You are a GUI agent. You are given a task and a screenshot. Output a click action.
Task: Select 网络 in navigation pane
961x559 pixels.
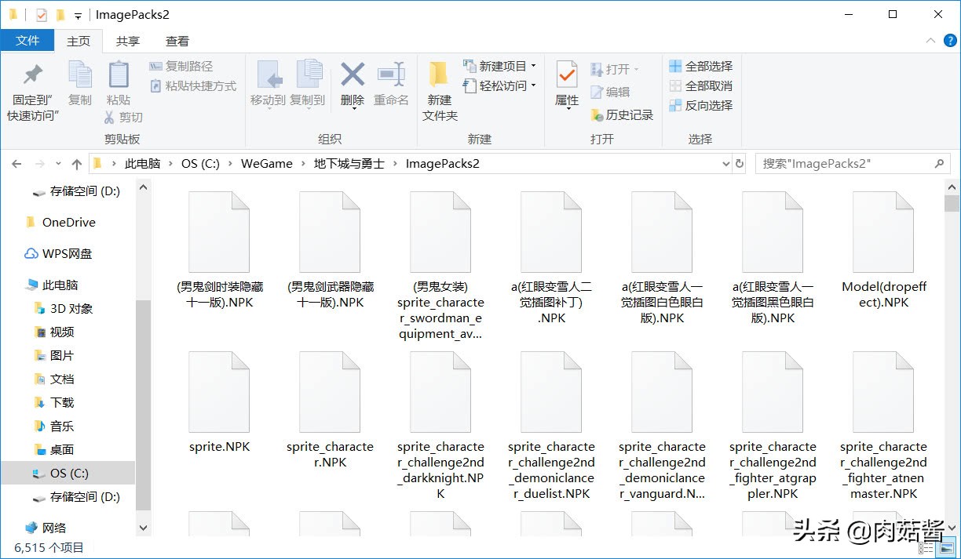[54, 528]
